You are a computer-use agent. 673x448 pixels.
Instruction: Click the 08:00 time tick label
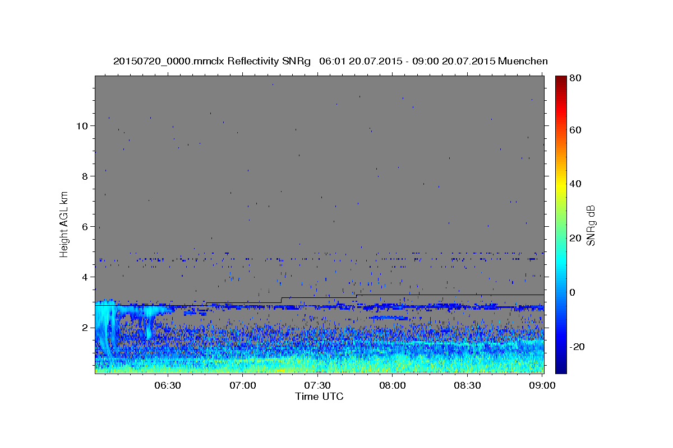(393, 385)
